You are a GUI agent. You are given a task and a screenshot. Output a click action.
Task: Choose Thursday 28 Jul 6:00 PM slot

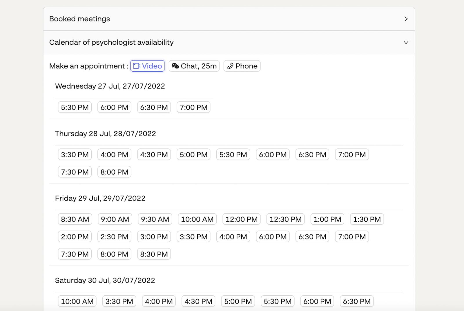[x=273, y=154]
